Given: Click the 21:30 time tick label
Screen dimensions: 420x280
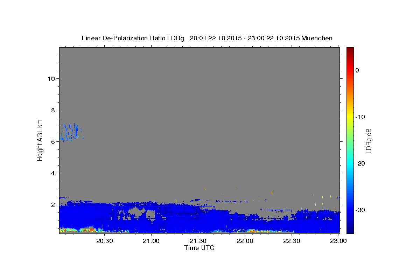Looking at the screenshot, I should [198, 241].
